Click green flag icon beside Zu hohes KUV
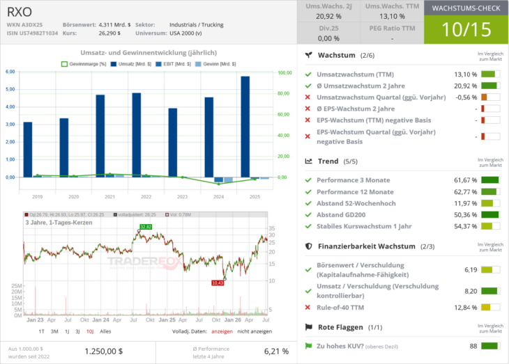Screen dimensions: 509x364 click(x=308, y=346)
